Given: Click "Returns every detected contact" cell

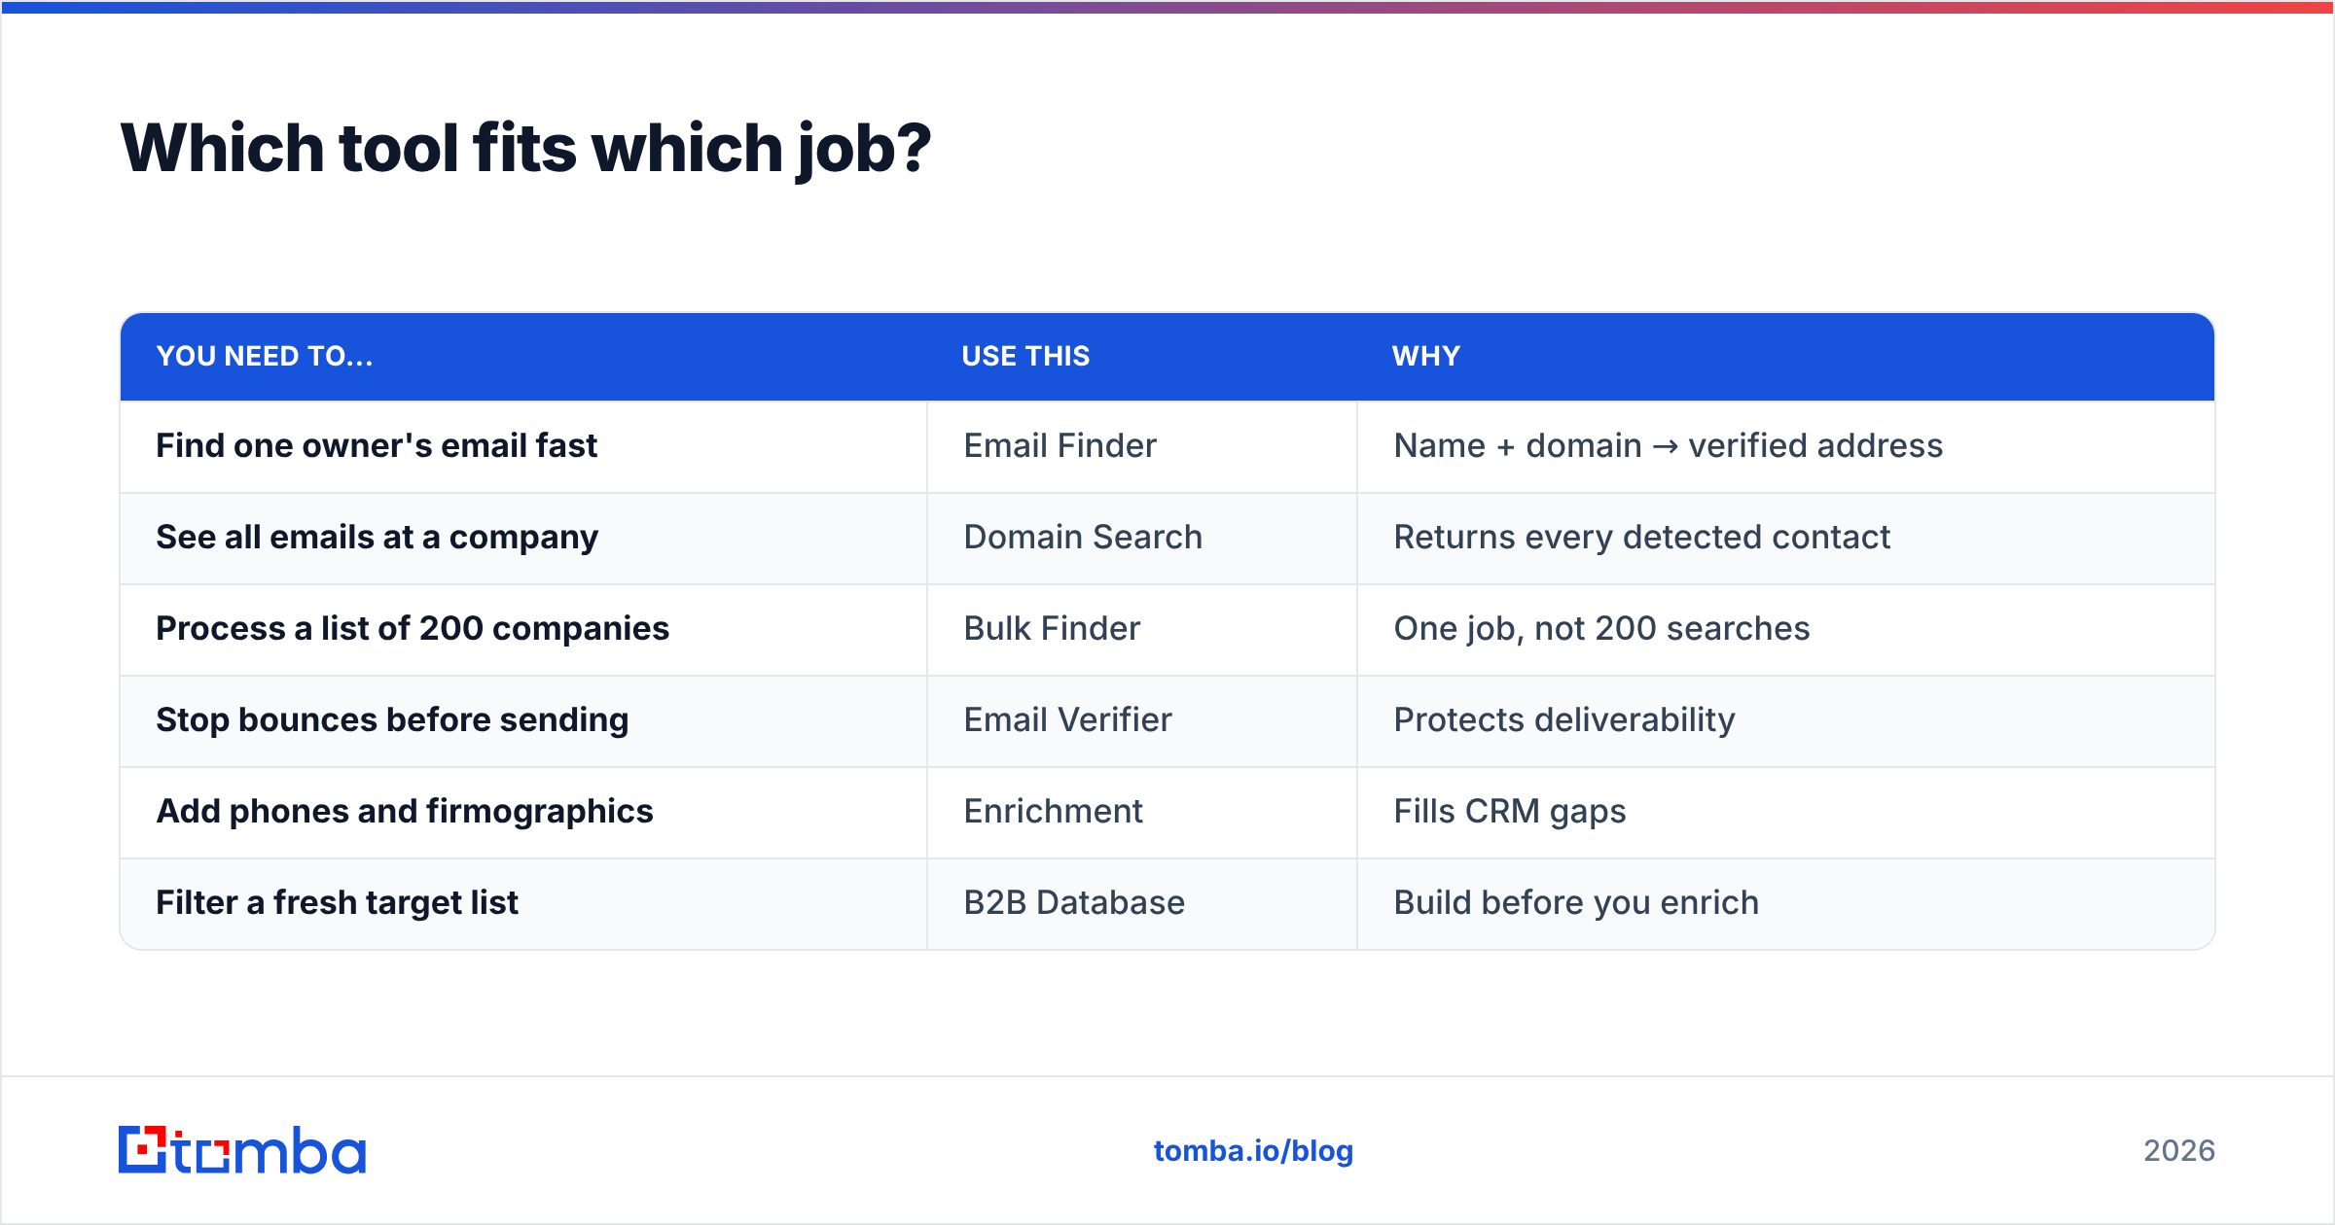Looking at the screenshot, I should 1786,538.
